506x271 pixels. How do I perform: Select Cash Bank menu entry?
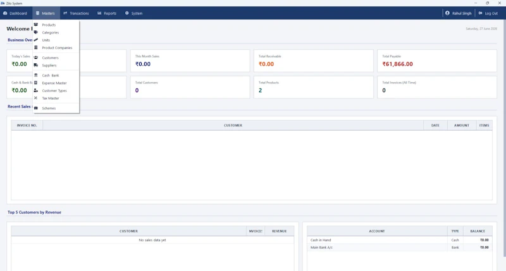pyautogui.click(x=56, y=75)
